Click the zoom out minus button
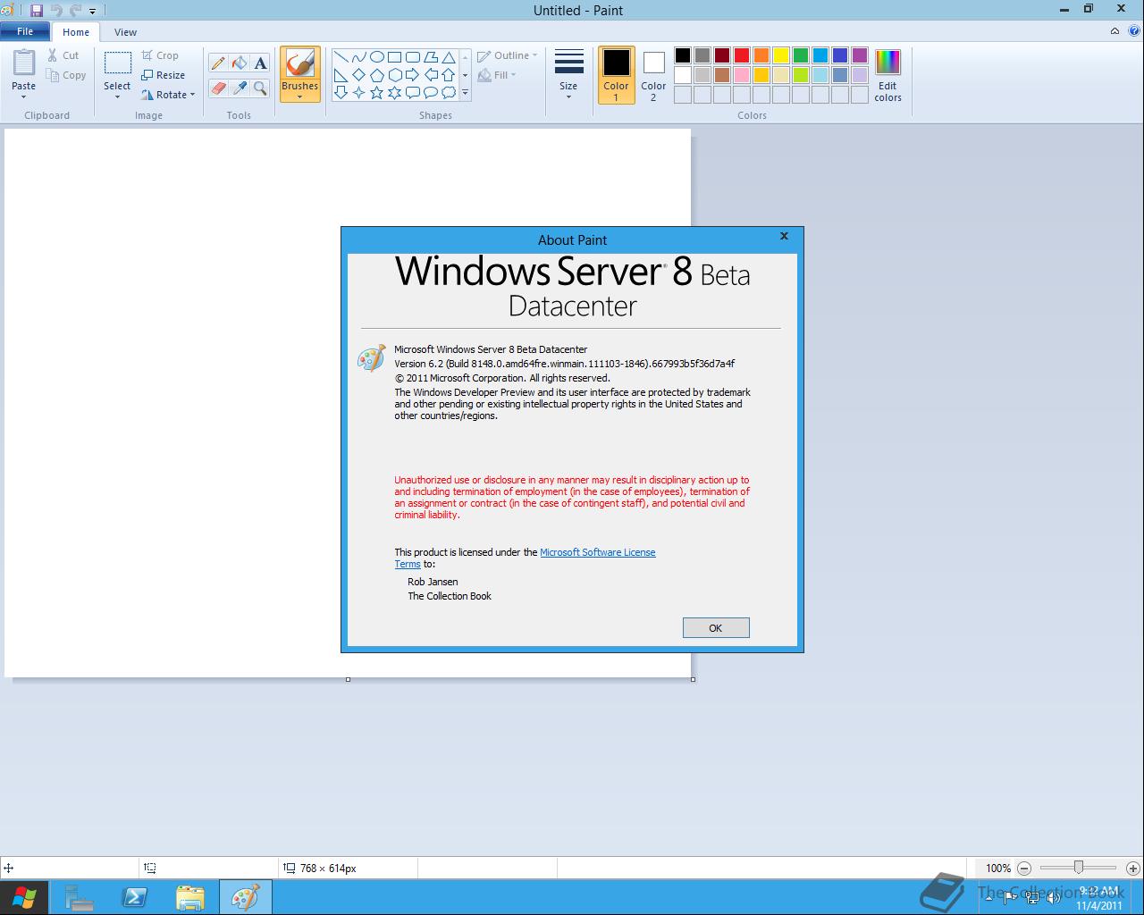Image resolution: width=1144 pixels, height=915 pixels. (x=1024, y=868)
